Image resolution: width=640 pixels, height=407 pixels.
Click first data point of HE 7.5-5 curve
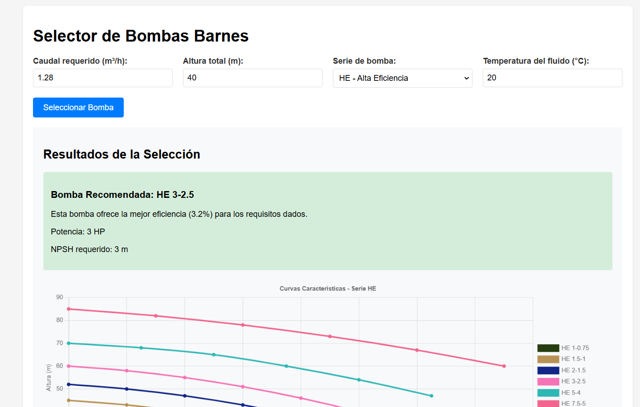[x=69, y=309]
